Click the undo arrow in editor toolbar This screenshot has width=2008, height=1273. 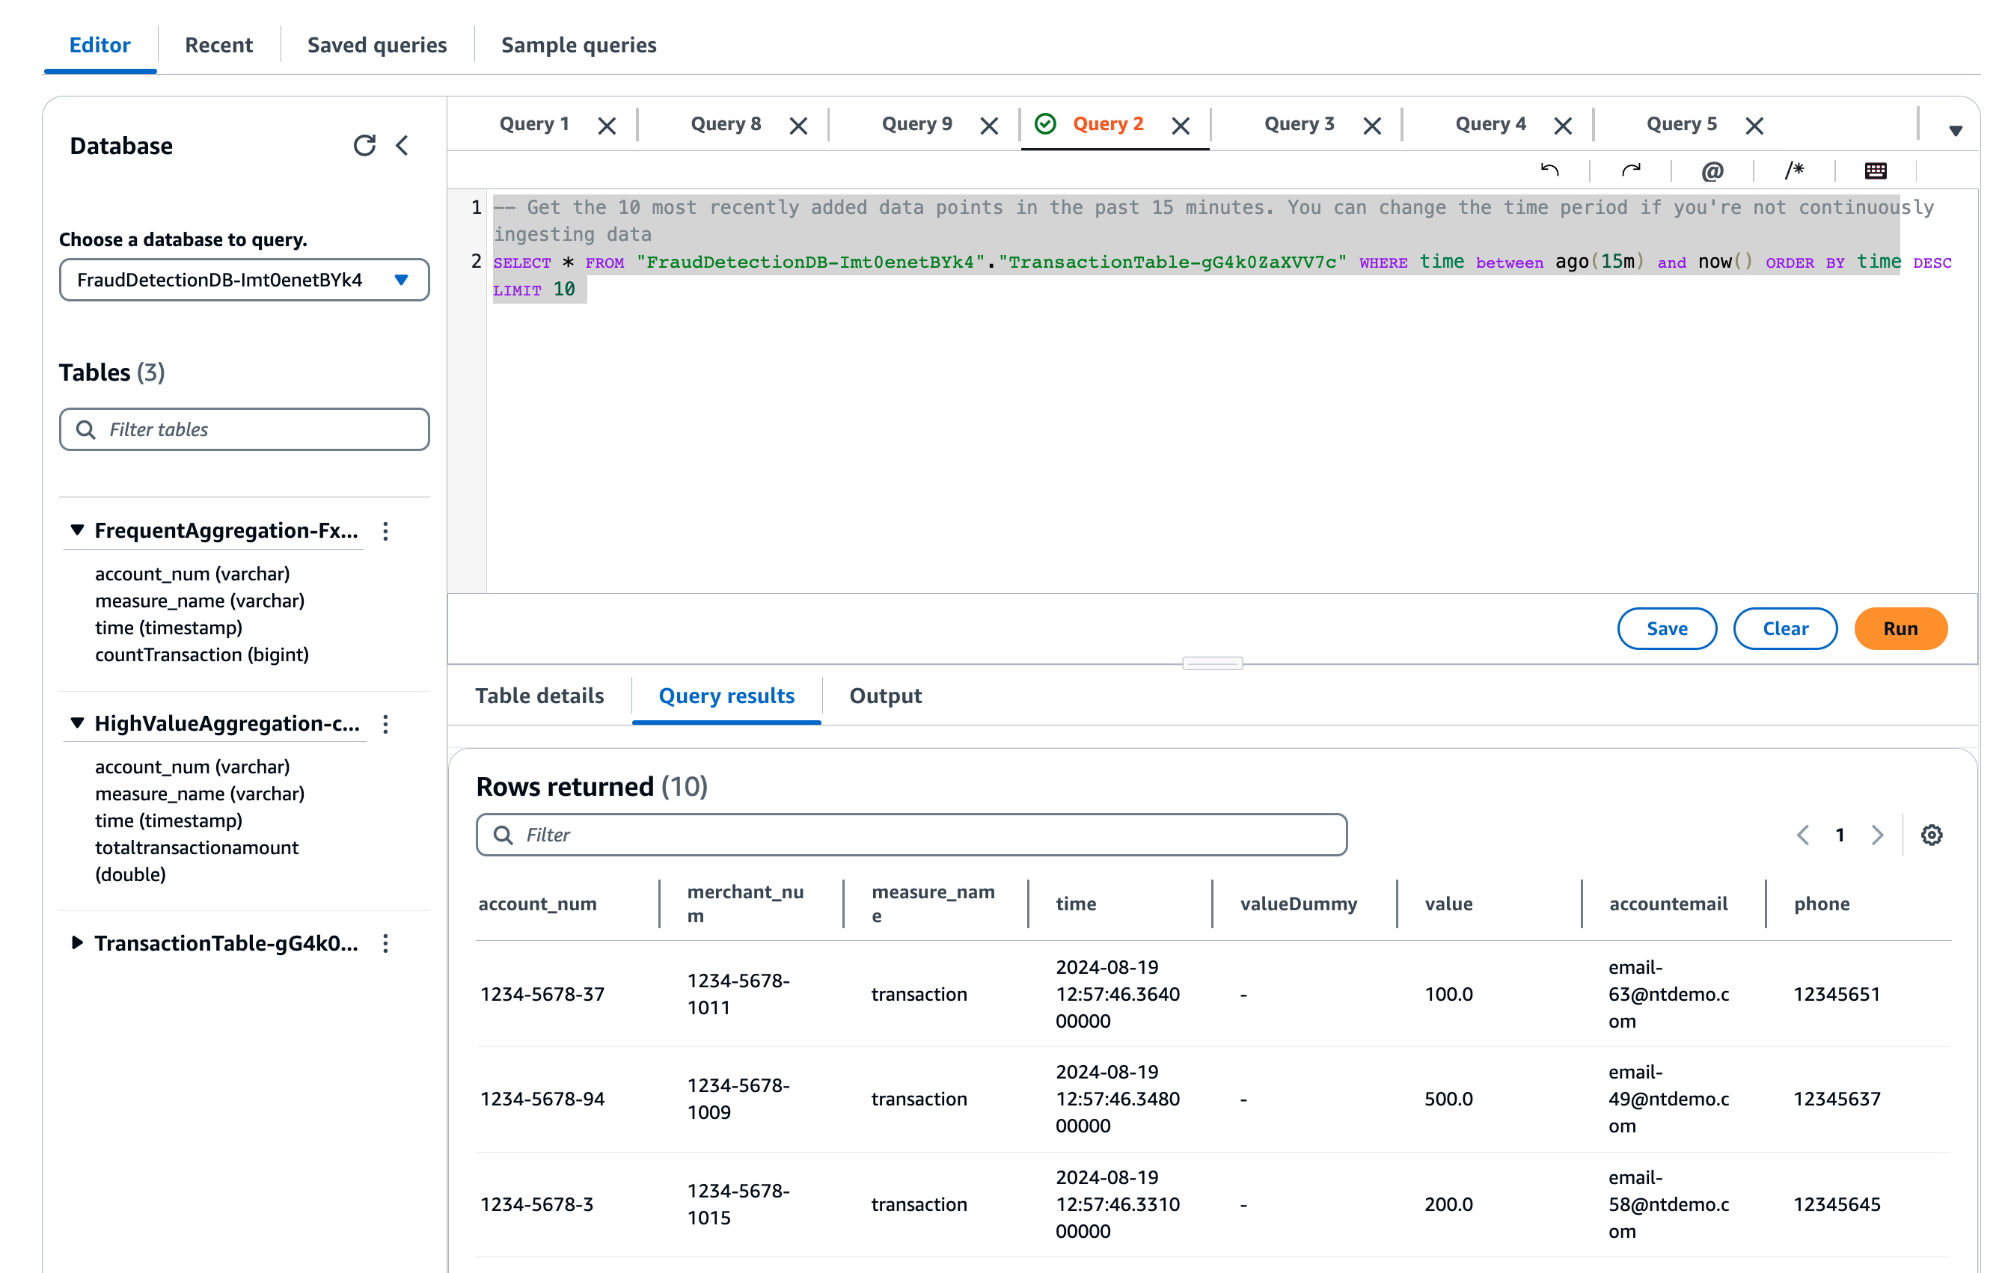pos(1549,170)
